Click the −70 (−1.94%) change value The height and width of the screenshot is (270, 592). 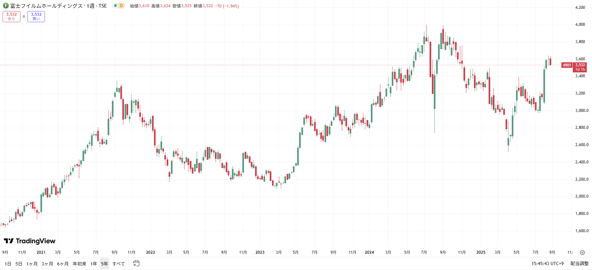pos(227,6)
